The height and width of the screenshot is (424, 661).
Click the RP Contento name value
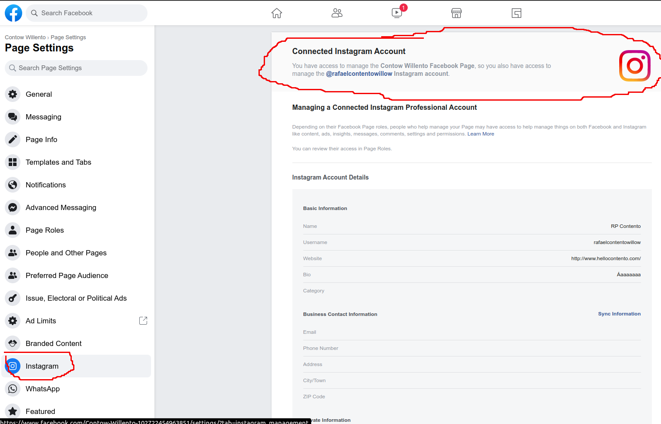(626, 226)
